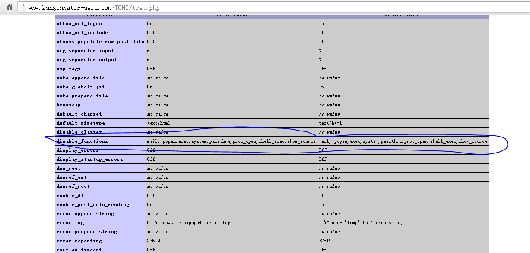This screenshot has height=253, width=530.
Task: Click the browser Home icon
Action: coord(9,7)
